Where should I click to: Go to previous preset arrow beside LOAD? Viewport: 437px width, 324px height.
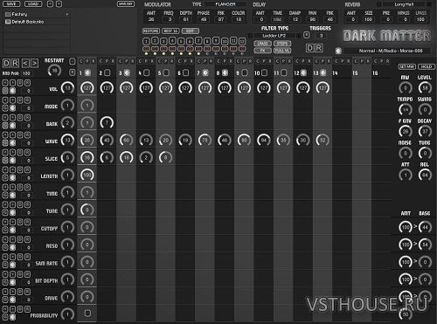pos(50,3)
